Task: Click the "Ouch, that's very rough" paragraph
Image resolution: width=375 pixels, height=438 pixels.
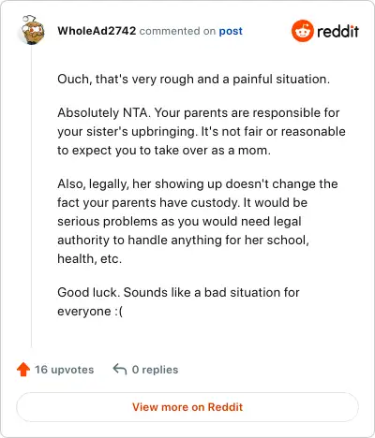Action: 194,80
